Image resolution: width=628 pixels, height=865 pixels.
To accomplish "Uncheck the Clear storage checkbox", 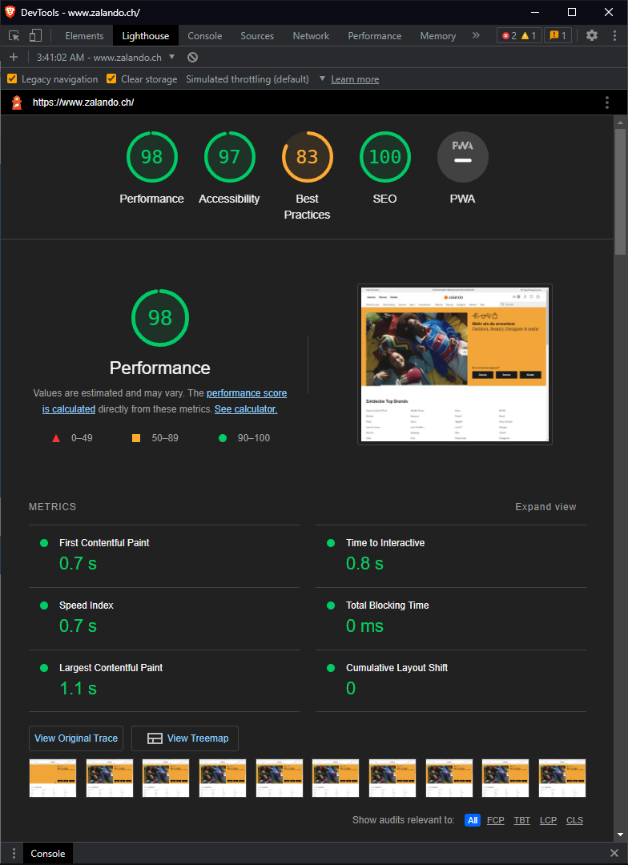I will click(111, 78).
